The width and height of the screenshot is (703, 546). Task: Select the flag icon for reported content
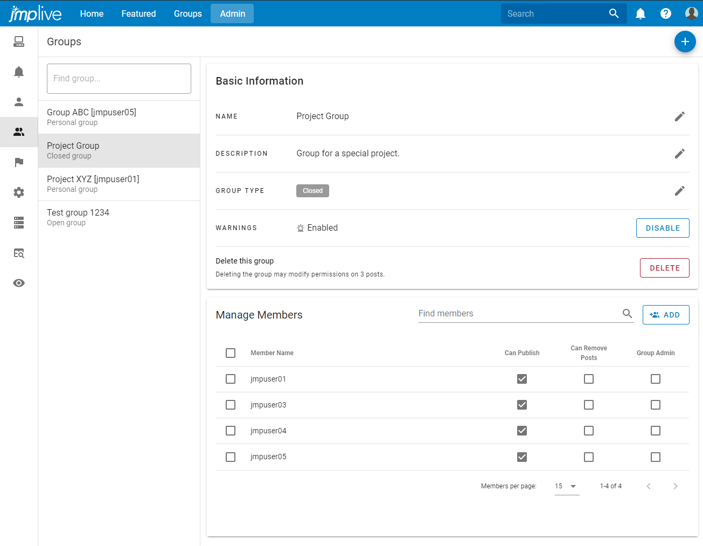[x=19, y=162]
